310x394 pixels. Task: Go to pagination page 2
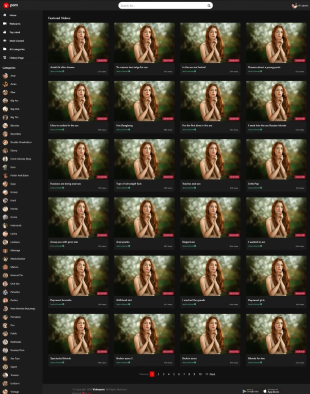tap(158, 374)
